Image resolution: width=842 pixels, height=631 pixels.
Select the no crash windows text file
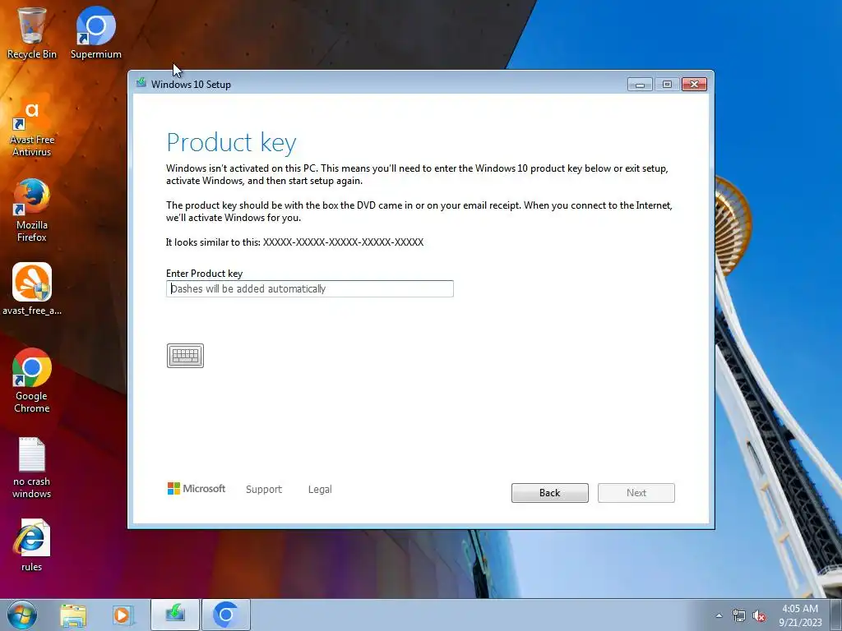click(x=32, y=467)
